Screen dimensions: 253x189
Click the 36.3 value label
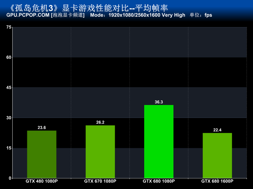(x=159, y=102)
